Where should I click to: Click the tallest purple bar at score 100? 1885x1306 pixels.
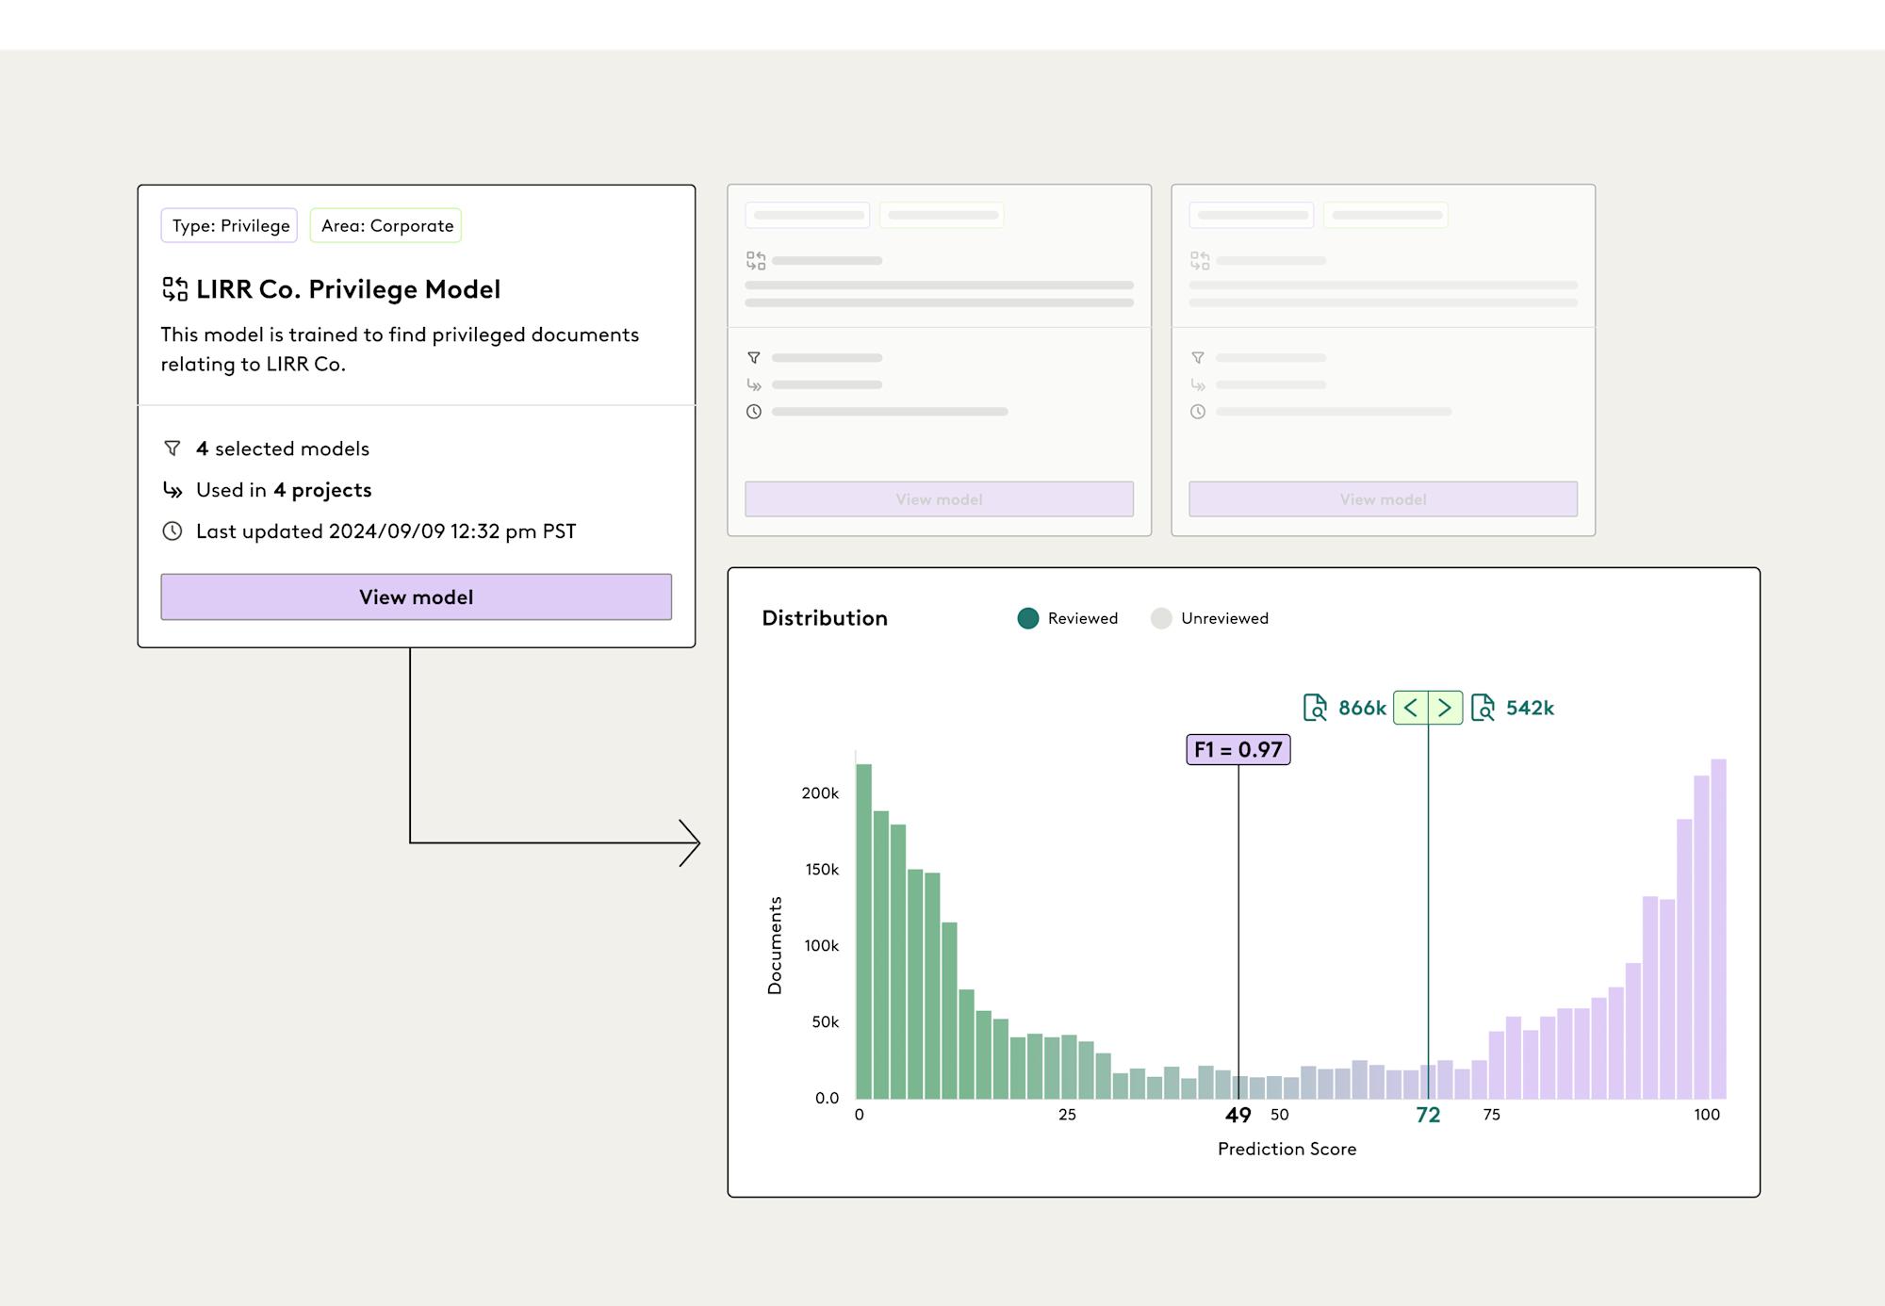(1718, 928)
